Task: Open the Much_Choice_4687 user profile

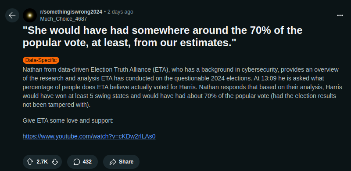Action: pyautogui.click(x=63, y=19)
